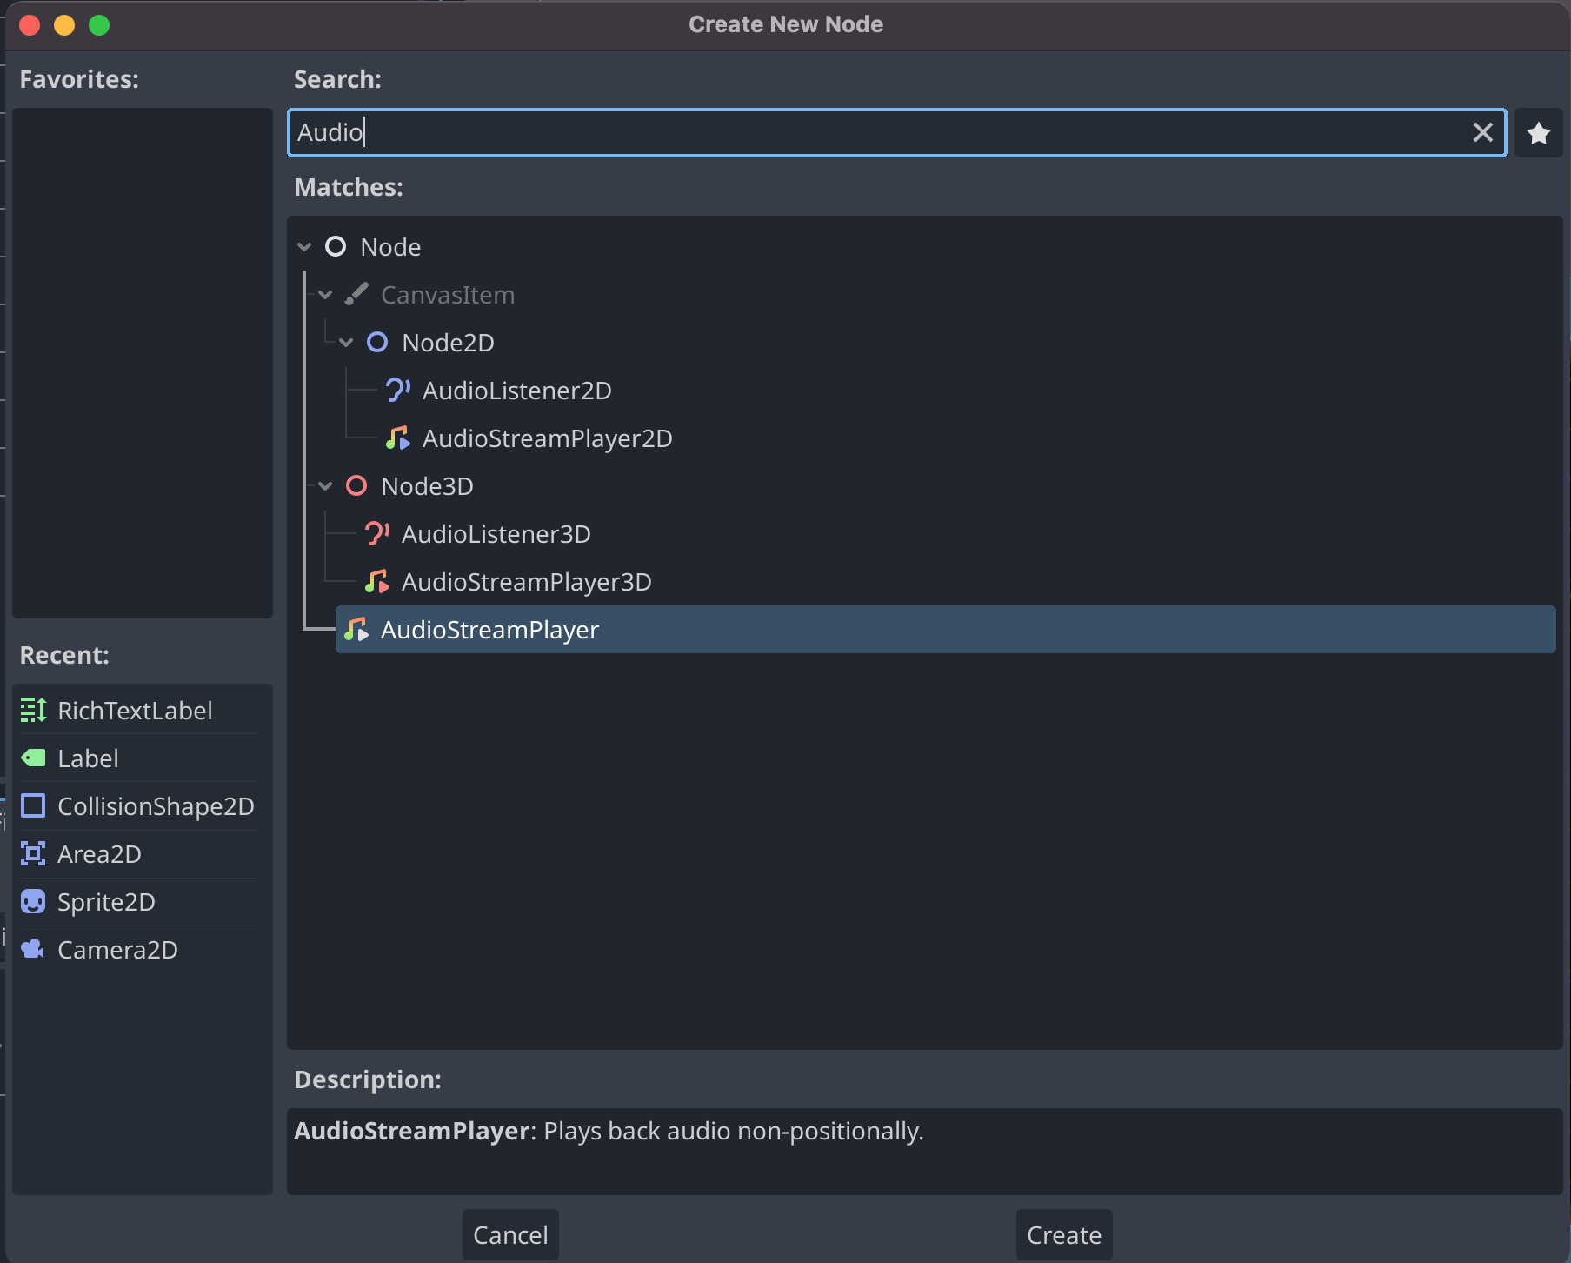Image resolution: width=1571 pixels, height=1263 pixels.
Task: Collapse the root Node tree branch
Action: [304, 247]
